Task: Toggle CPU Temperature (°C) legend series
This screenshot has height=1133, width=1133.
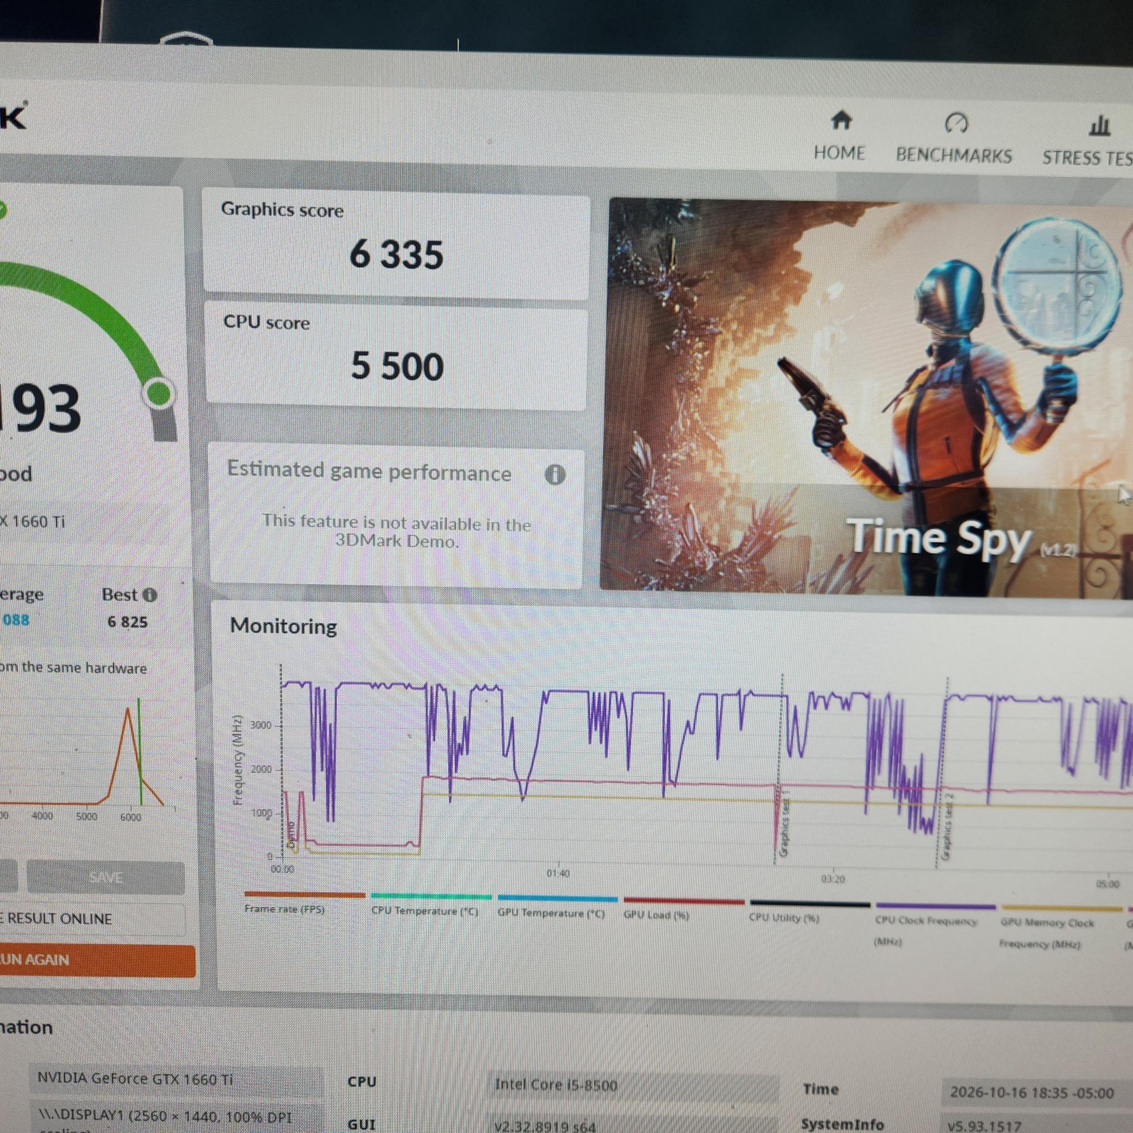Action: click(431, 906)
